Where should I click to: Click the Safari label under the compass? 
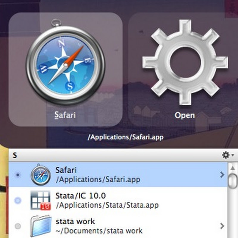pos(65,115)
